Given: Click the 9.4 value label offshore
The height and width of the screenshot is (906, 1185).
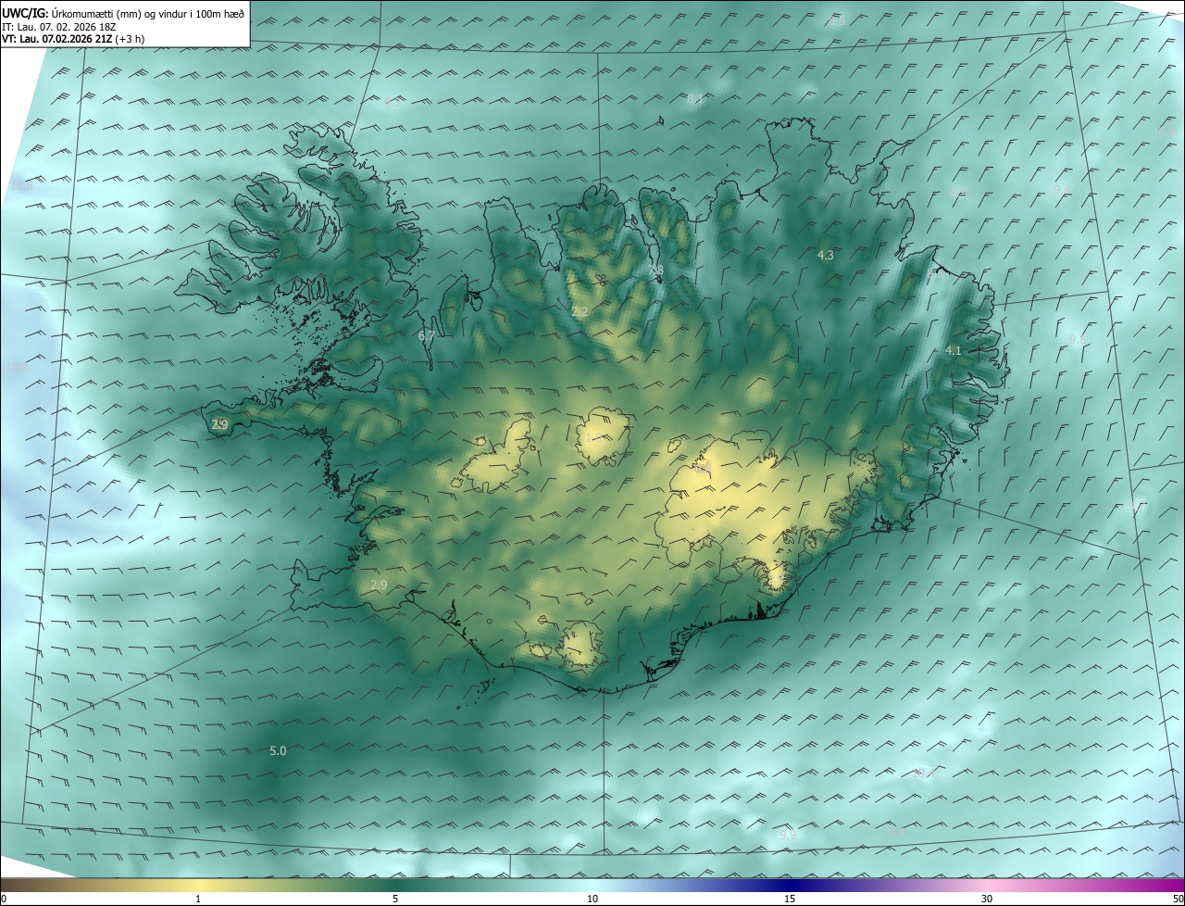Looking at the screenshot, I should pos(1062,188).
